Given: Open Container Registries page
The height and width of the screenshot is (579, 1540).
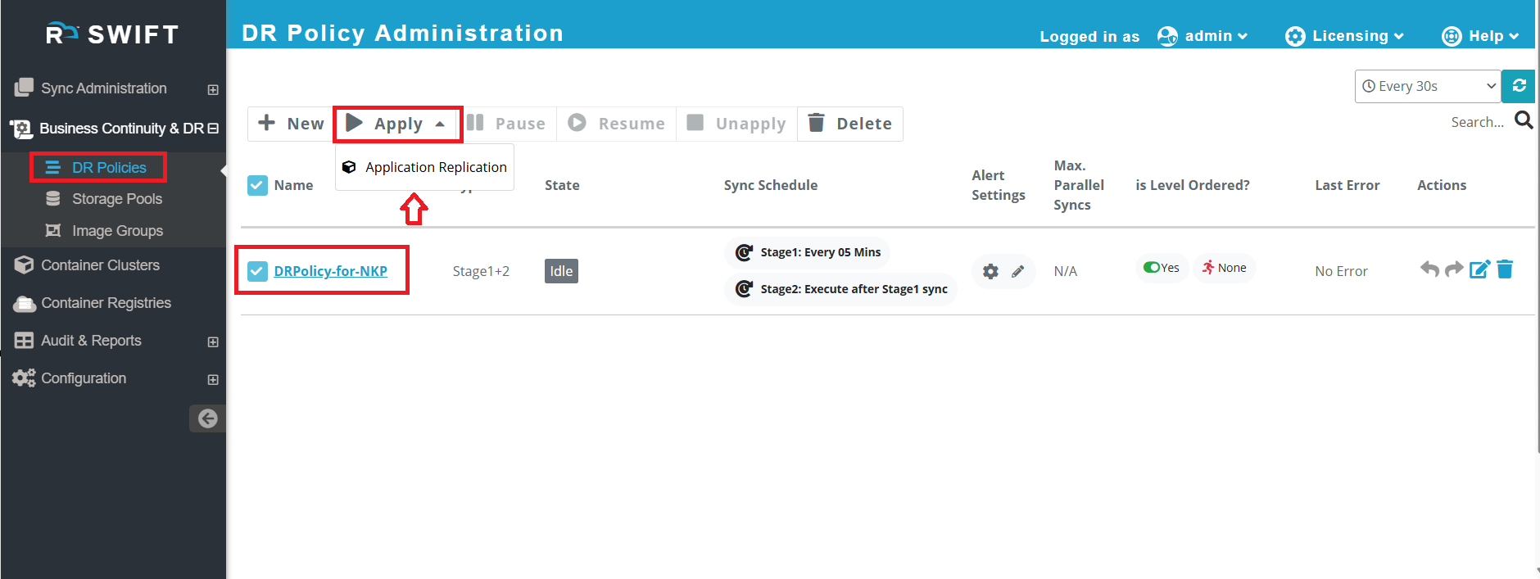Looking at the screenshot, I should (106, 303).
